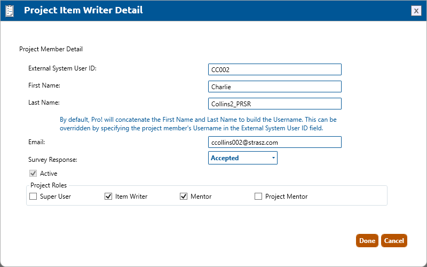Image resolution: width=427 pixels, height=267 pixels.
Task: Check the Project Mentor role box
Action: [x=258, y=197]
